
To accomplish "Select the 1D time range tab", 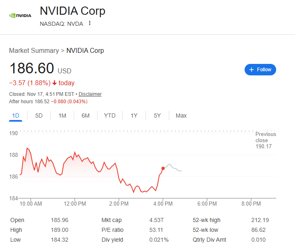I will coord(16,116).
